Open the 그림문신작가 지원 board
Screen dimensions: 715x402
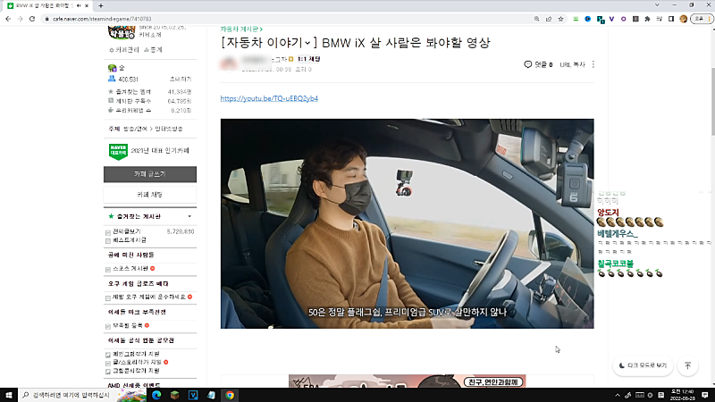coord(136,371)
